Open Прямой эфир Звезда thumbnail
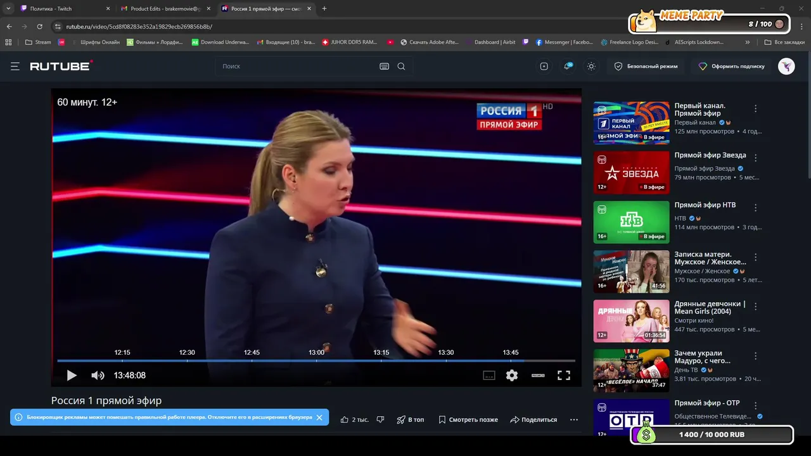811x456 pixels. coord(631,172)
